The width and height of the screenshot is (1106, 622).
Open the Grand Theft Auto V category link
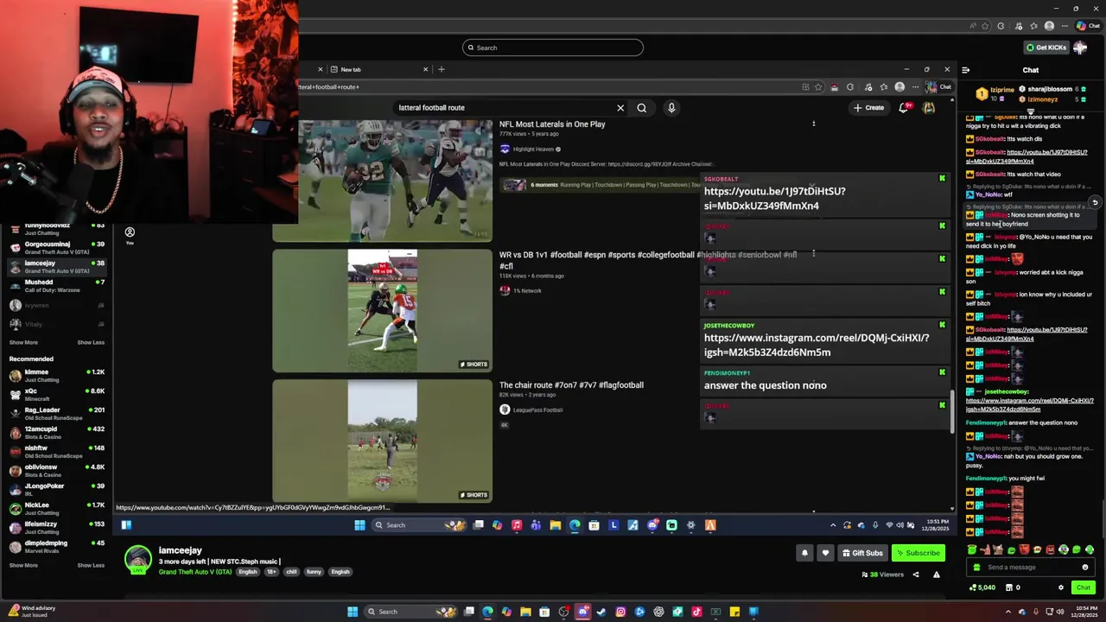click(195, 572)
